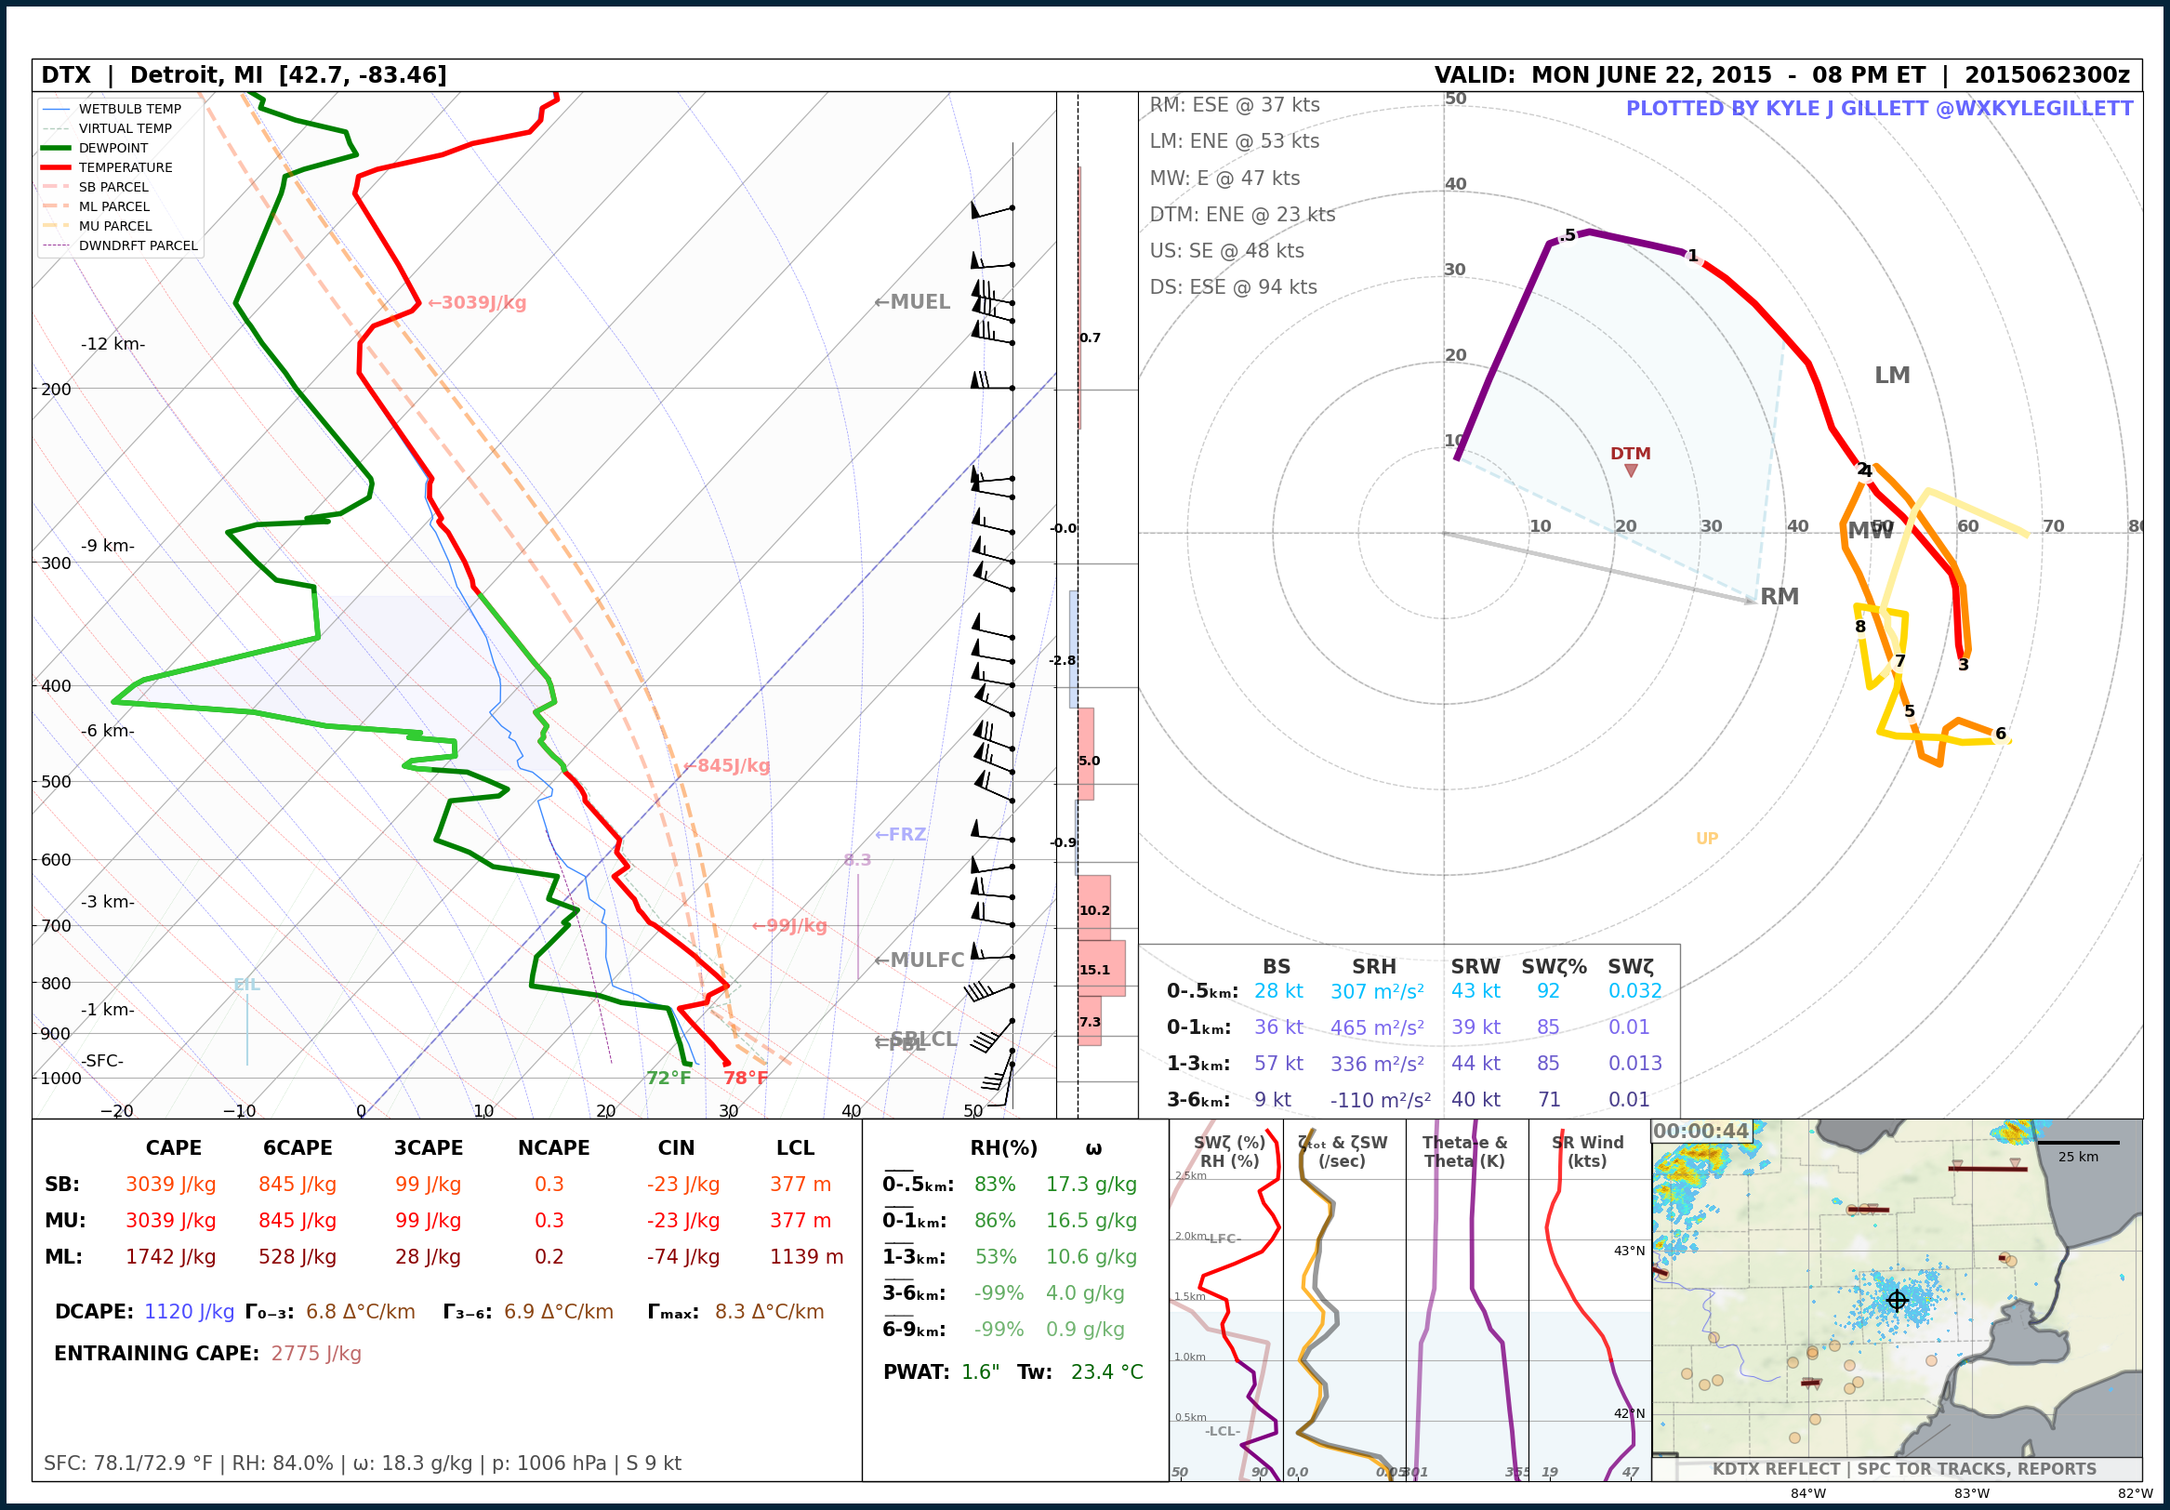
Task: Click the DTM triangle marker on hodograph
Action: (x=1631, y=470)
